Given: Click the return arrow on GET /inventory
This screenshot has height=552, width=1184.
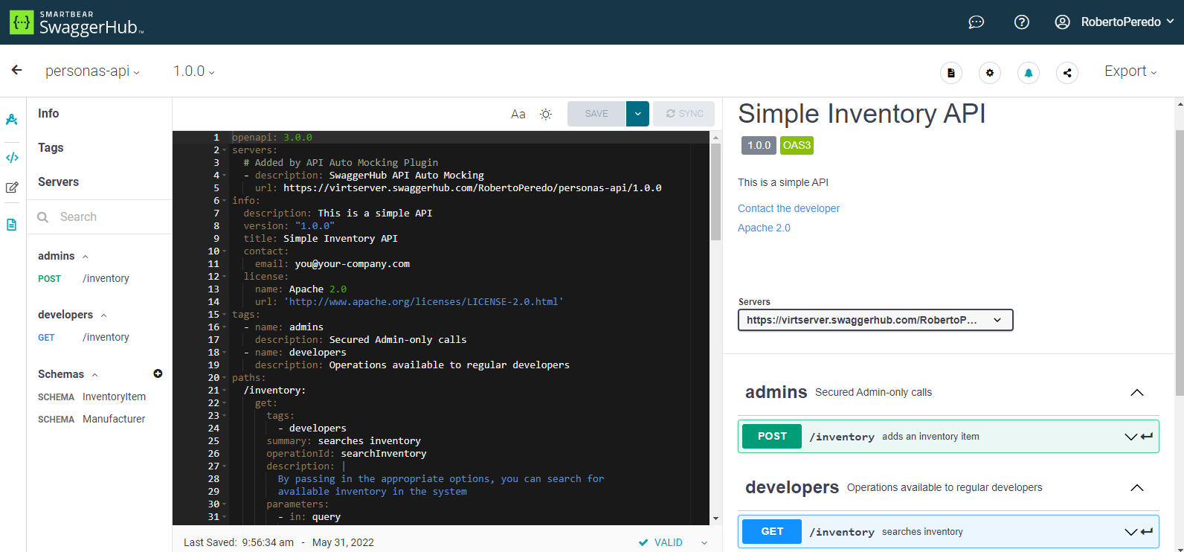Looking at the screenshot, I should point(1147,532).
